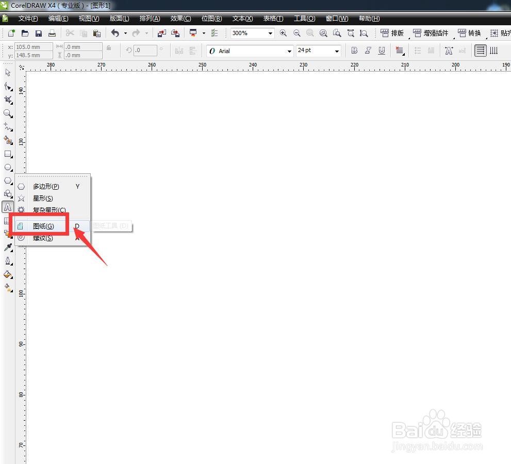Expand the application launcher arrow
This screenshot has width=511, height=464.
tap(204, 33)
